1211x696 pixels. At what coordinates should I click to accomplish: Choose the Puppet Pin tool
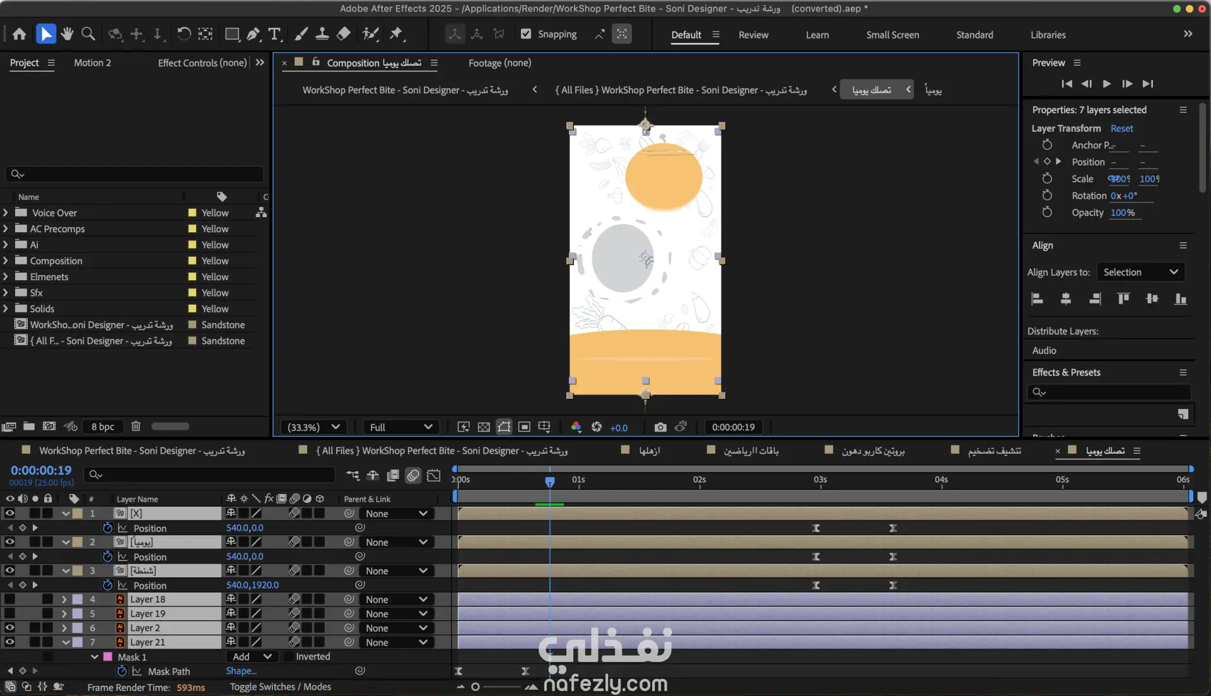pyautogui.click(x=396, y=34)
